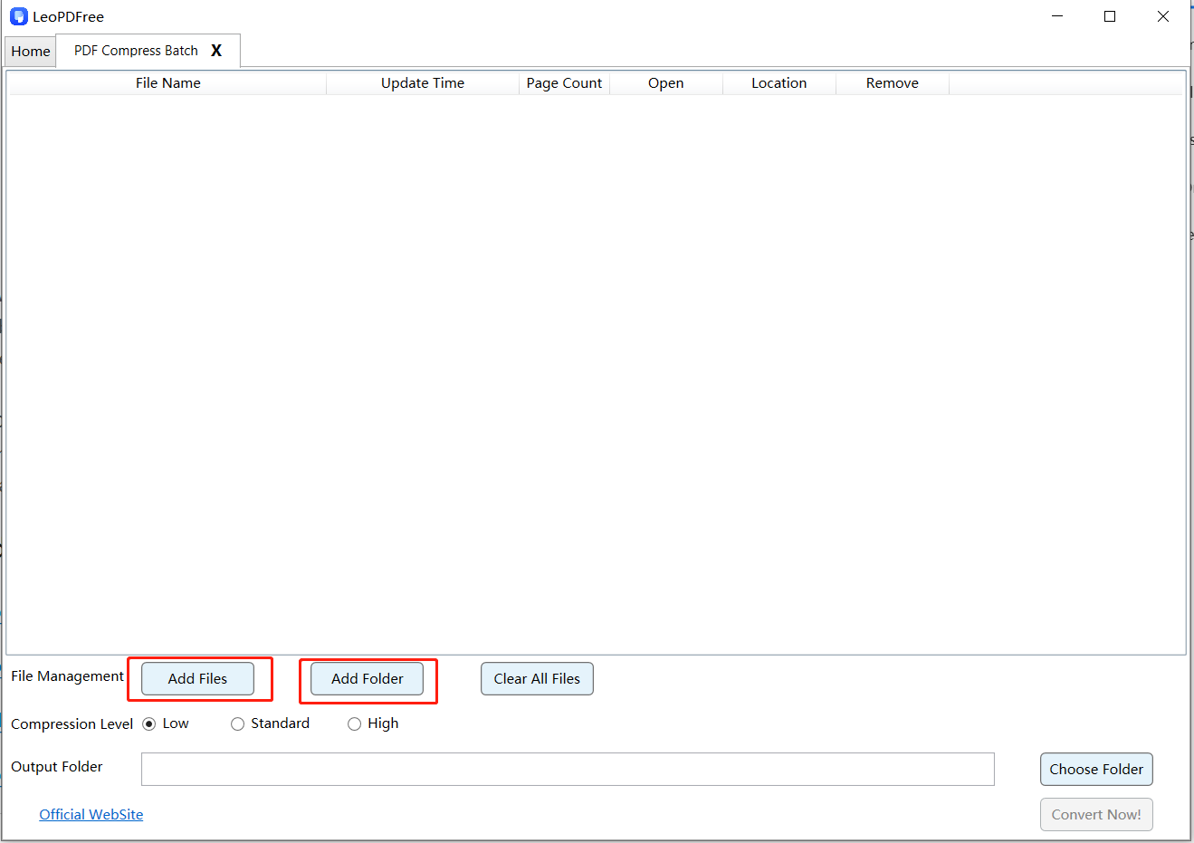This screenshot has height=843, width=1194.
Task: Switch to the Home tab
Action: click(30, 52)
